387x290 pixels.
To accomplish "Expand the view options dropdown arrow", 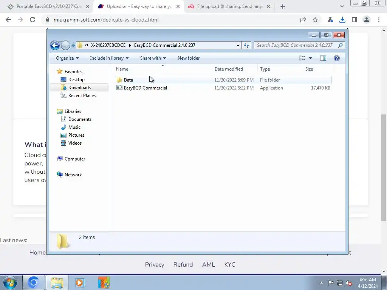I will 311,58.
